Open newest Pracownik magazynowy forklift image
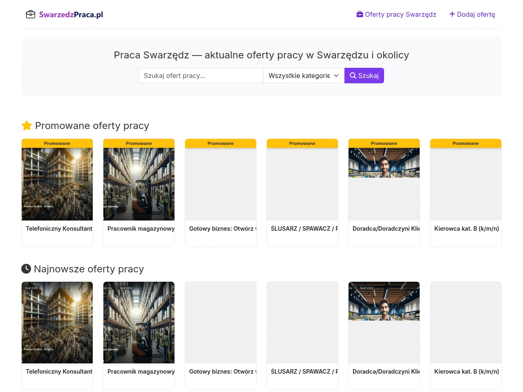The image size is (523, 392). pos(139,323)
